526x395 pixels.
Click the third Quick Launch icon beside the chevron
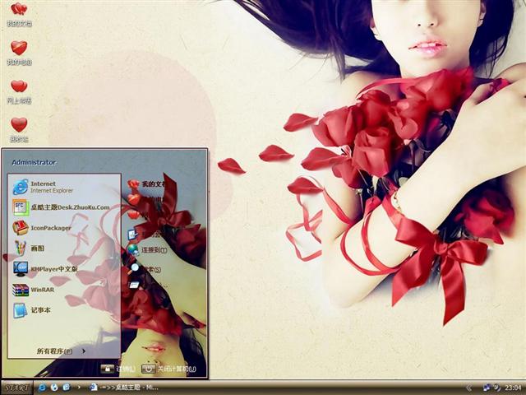click(x=66, y=388)
